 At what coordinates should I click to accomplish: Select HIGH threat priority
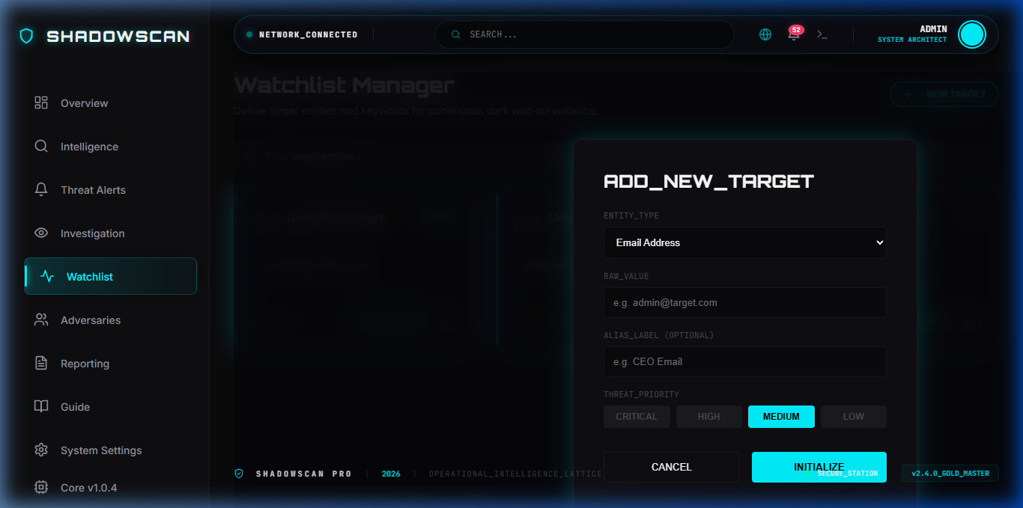coord(709,417)
